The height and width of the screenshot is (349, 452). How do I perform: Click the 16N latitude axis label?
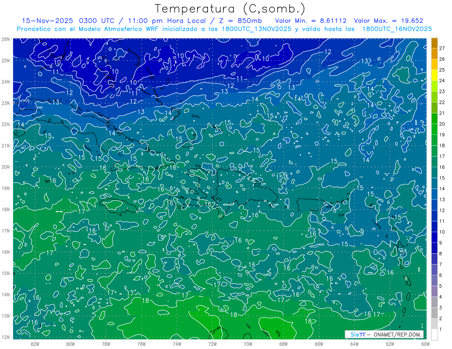point(5,252)
